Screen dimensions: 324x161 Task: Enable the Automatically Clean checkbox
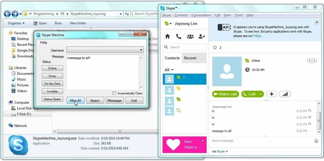click(x=114, y=93)
